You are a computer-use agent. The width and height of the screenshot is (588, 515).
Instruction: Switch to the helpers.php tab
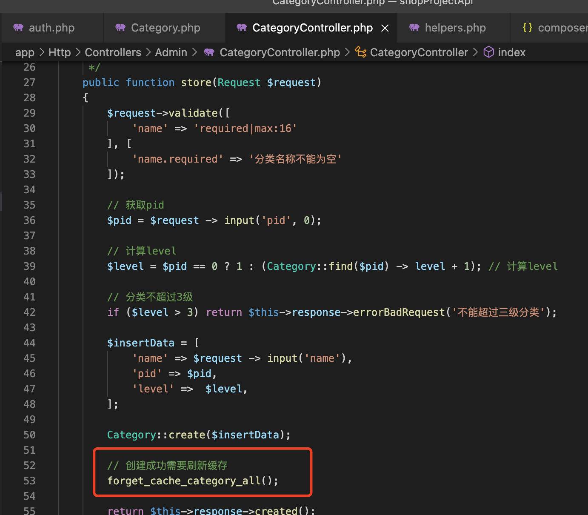point(455,28)
